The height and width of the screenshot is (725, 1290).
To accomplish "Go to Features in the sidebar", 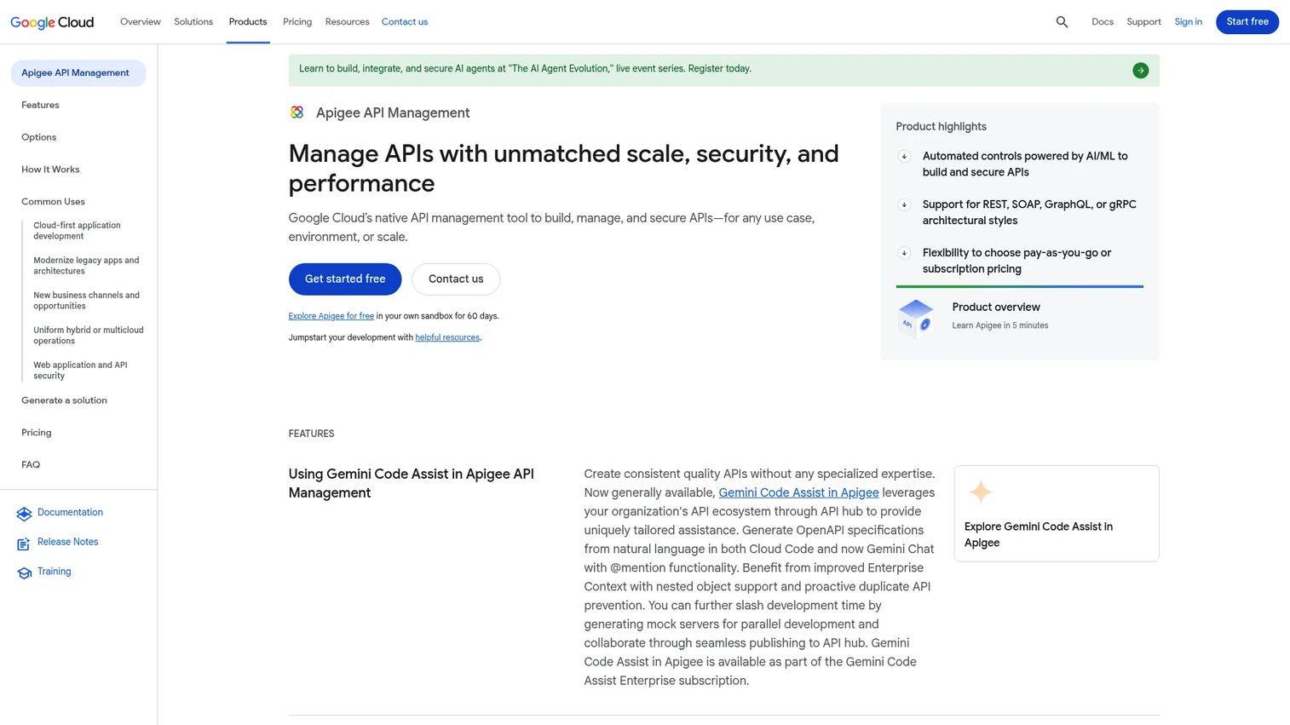I will [x=40, y=106].
